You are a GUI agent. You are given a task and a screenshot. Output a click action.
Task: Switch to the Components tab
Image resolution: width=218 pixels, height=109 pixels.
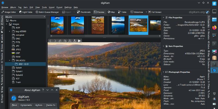tap(26, 105)
